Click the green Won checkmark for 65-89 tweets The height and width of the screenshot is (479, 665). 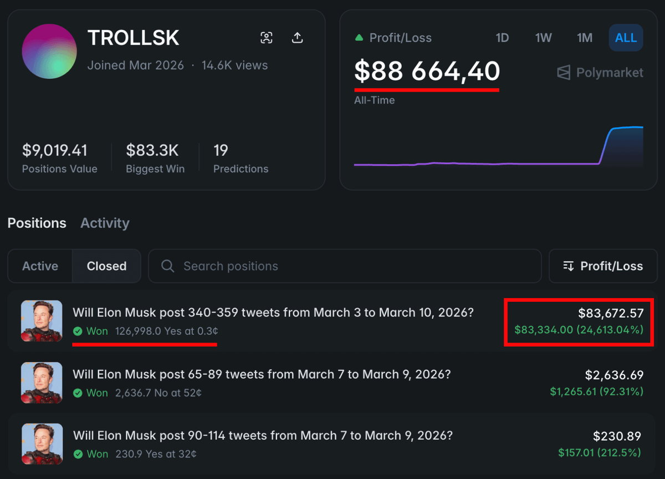click(x=78, y=393)
